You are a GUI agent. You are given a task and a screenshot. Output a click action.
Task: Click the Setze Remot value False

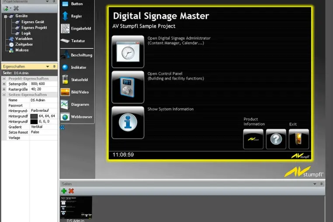[x=44, y=132]
